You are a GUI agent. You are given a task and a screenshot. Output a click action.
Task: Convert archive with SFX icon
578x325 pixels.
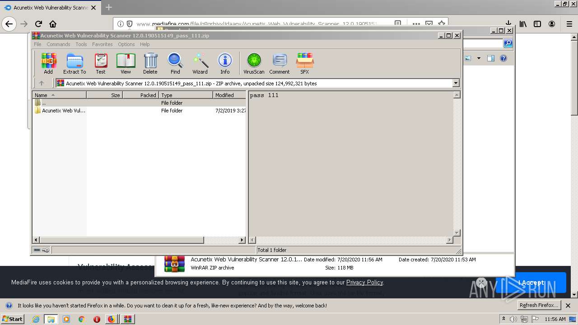[x=305, y=63]
